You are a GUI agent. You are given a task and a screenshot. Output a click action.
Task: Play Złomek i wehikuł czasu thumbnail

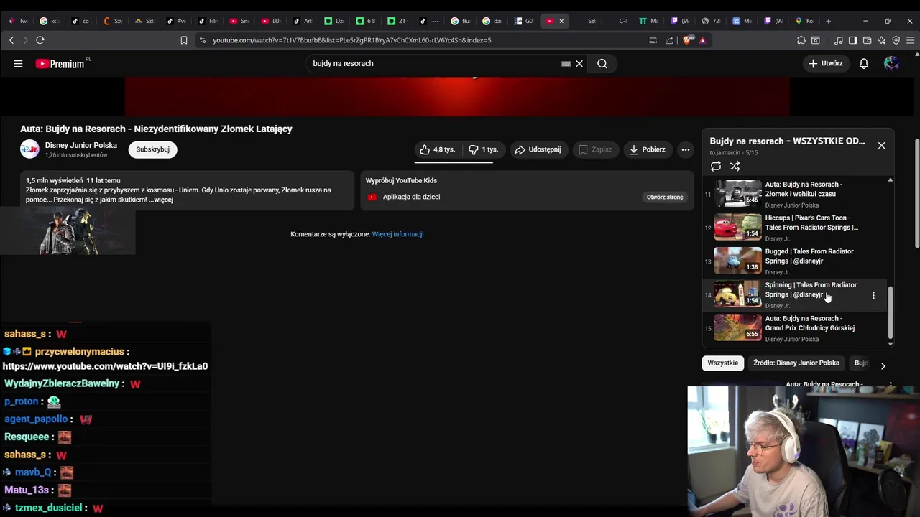click(737, 194)
